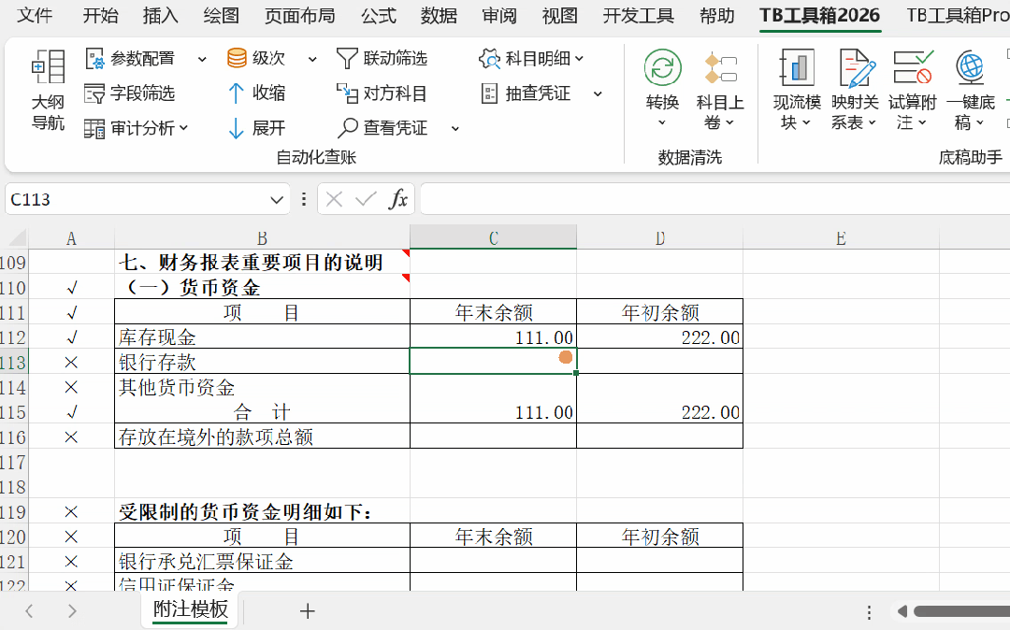The image size is (1010, 630).
Task: Click the formula bar confirm checkmark
Action: [366, 199]
